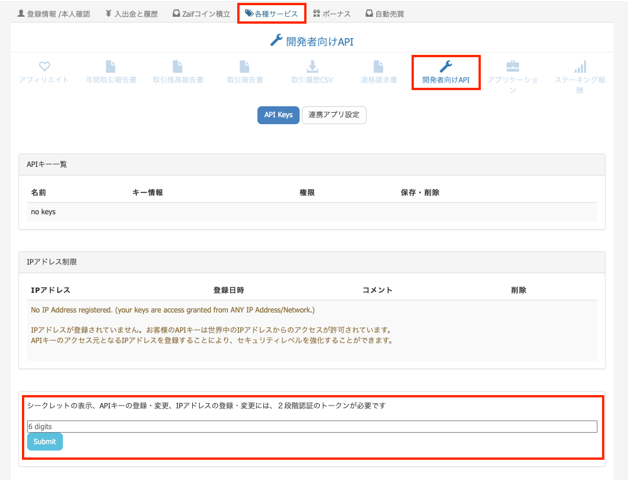Open the 年間取引報告書 document icon
Viewport: 628px width, 480px height.
tap(110, 67)
